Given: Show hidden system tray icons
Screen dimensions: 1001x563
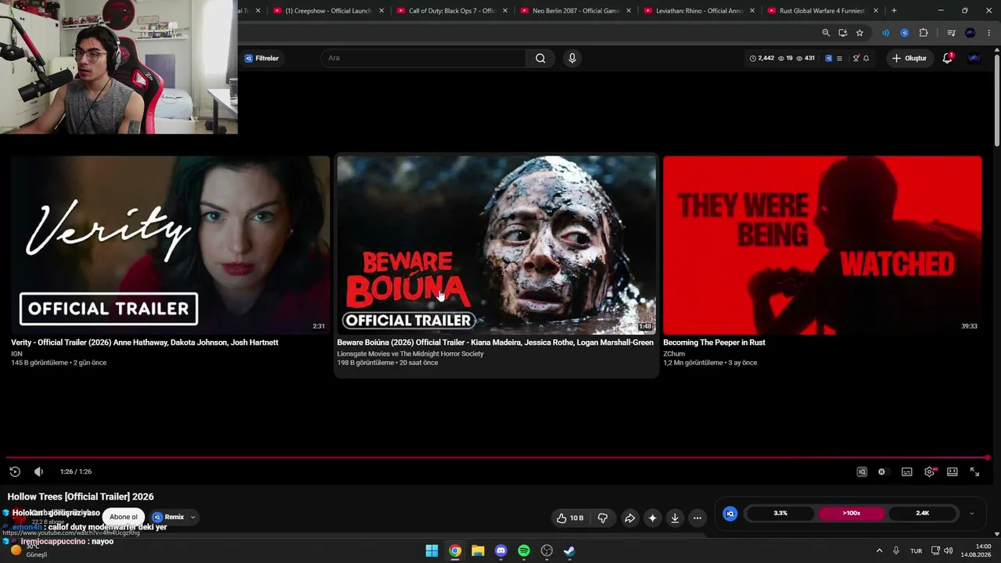Looking at the screenshot, I should tap(879, 550).
